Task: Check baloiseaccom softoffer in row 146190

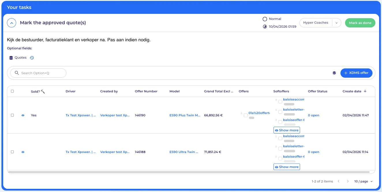Action: [280, 102]
